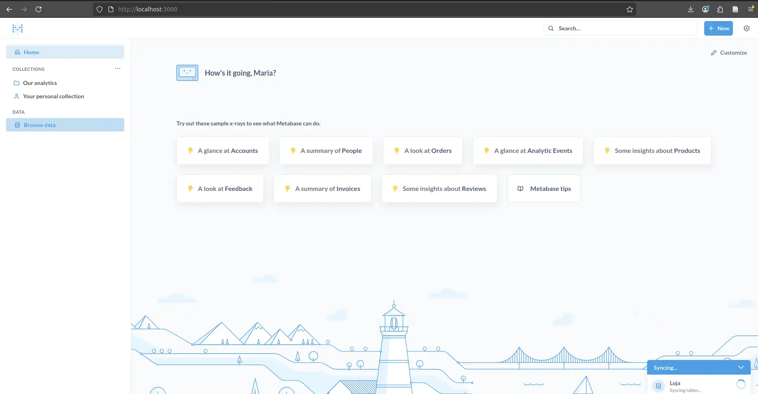Viewport: 758px width, 394px height.
Task: Click the lightning icon on Feedback x-ray
Action: [x=190, y=189]
